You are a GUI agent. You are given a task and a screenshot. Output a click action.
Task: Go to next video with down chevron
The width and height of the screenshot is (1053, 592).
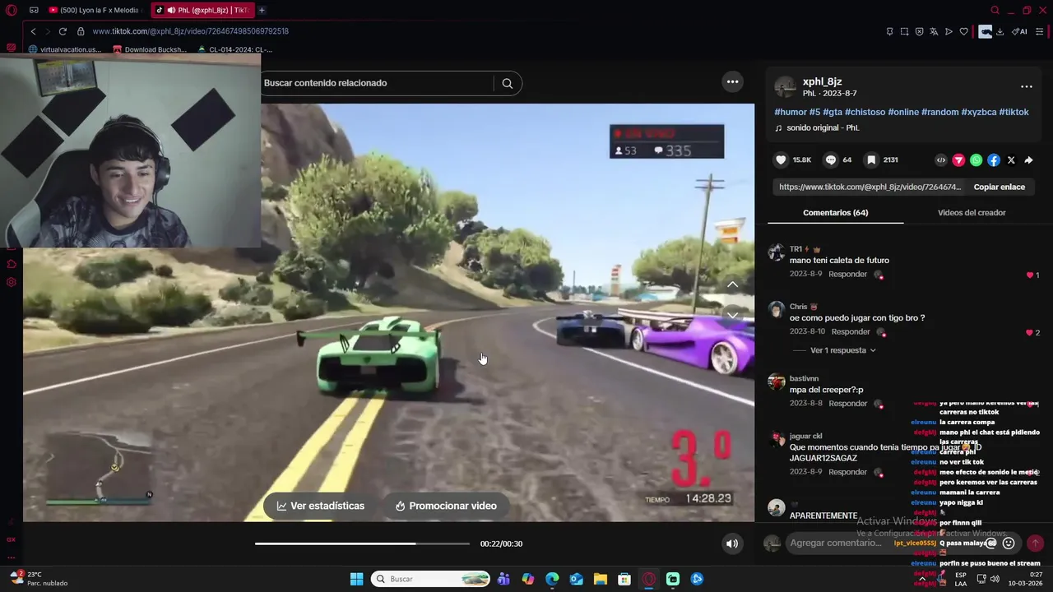(732, 315)
